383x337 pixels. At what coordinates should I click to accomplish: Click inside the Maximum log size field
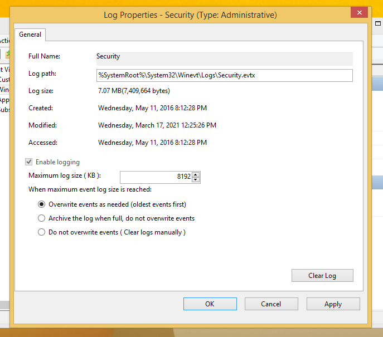[x=156, y=177]
